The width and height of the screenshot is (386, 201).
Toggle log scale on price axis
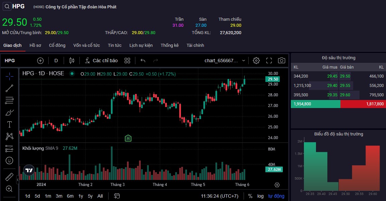(260, 196)
